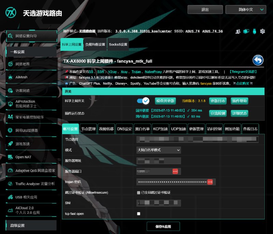Image resolution: width=273 pixels, height=234 pixels.
Task: Open the AiCloud 2.0 cloud icon
Action: (x=11, y=210)
